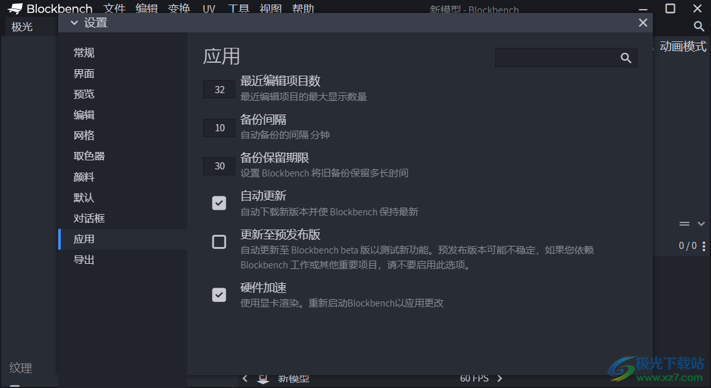Click the three-dot menu beside 0/0

(704, 246)
